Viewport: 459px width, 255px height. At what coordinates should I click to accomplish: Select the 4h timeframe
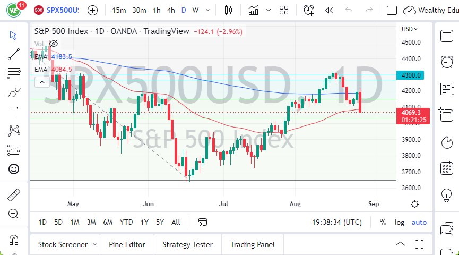point(170,10)
